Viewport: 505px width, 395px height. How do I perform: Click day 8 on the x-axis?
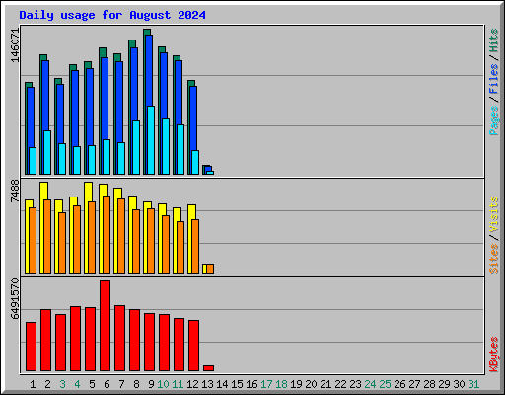click(x=136, y=384)
